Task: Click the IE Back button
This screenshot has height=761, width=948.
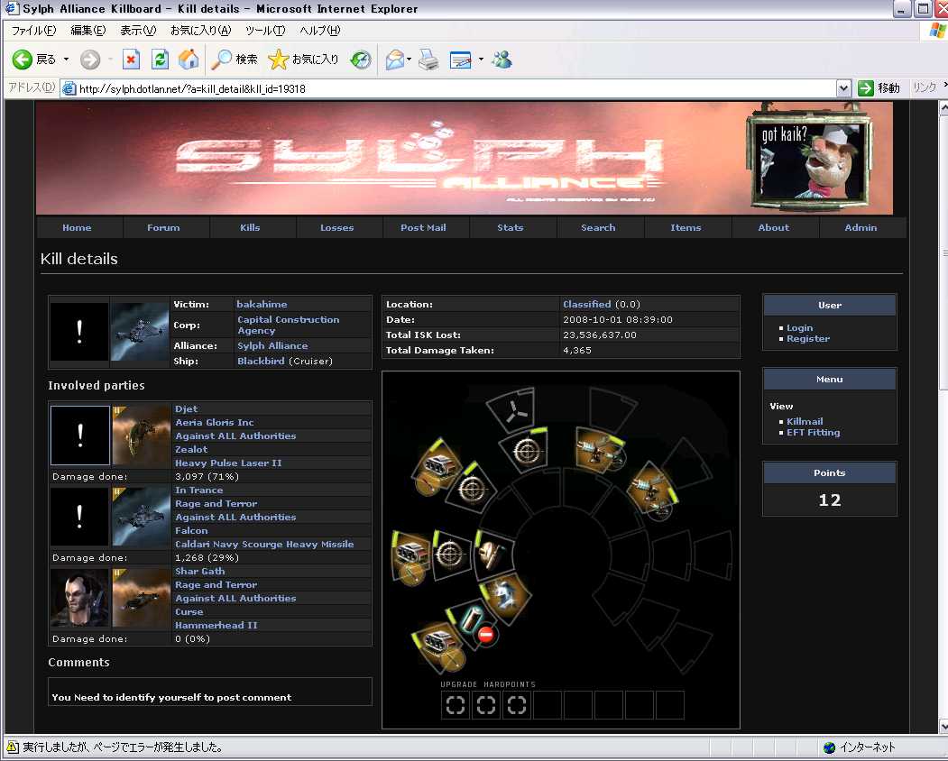Action: click(x=34, y=60)
